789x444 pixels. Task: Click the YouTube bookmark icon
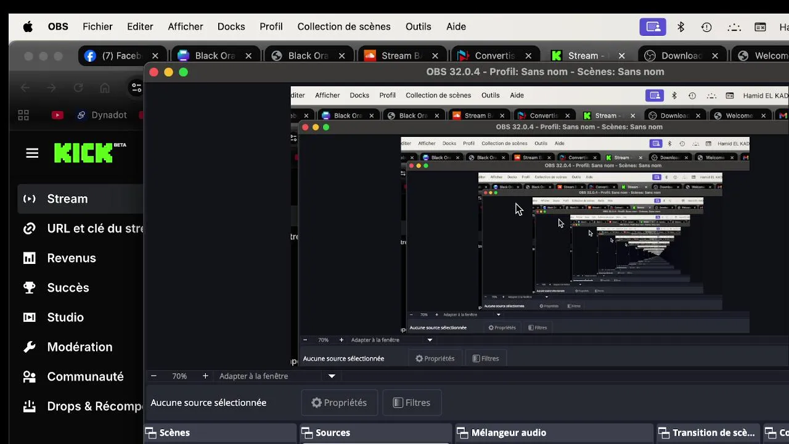(x=57, y=115)
